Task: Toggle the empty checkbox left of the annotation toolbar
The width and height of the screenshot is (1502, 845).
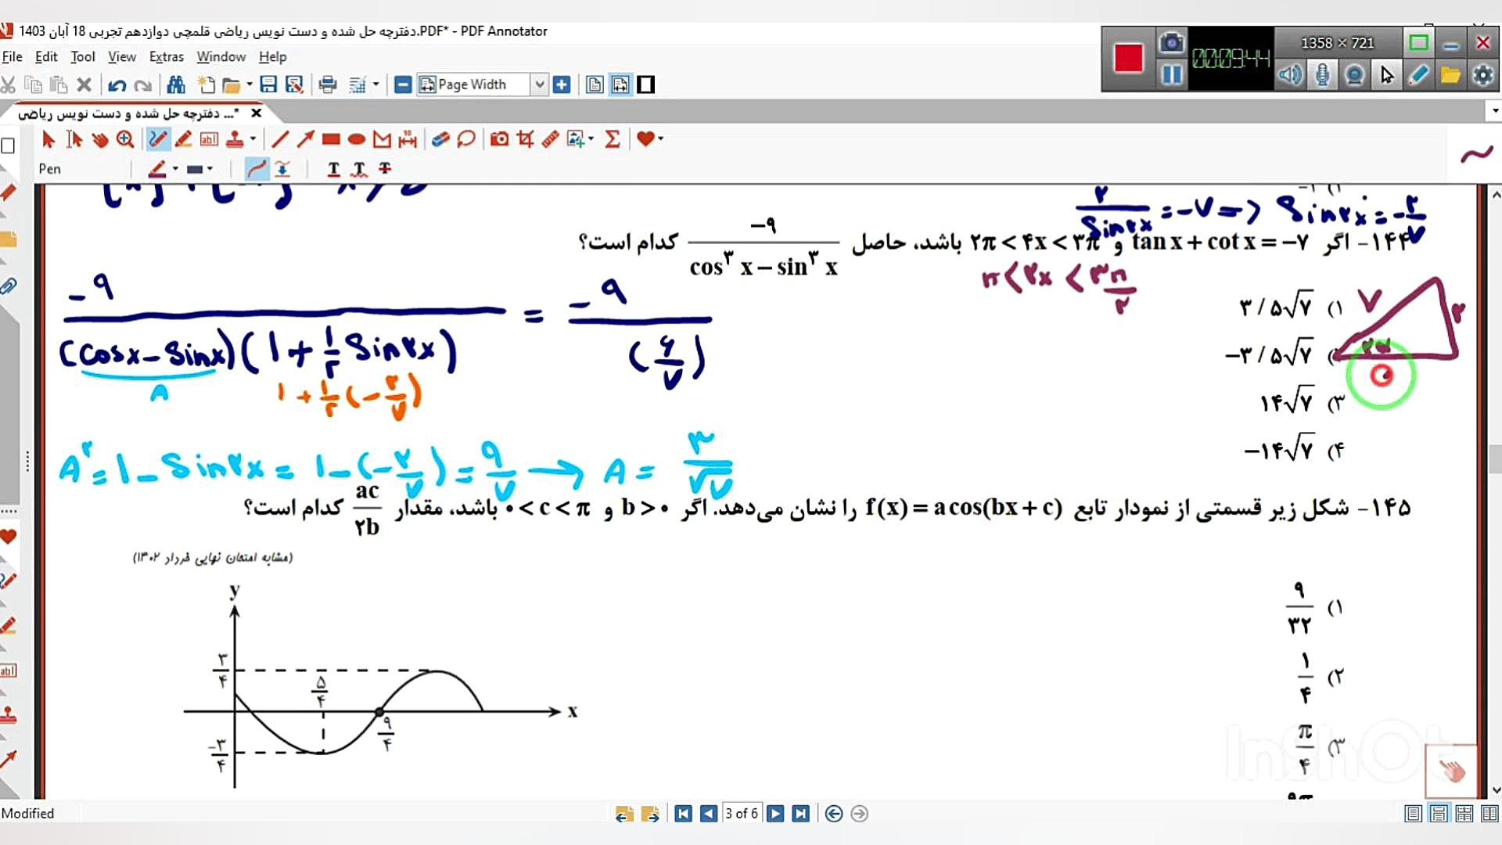Action: 9,146
